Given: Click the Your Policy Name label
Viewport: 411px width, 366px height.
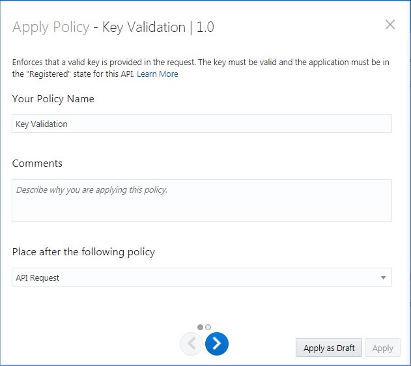Looking at the screenshot, I should coord(53,99).
